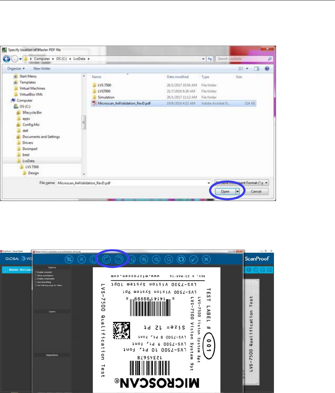Viewport: 335px width, 393px height.
Task: Click the navigation pane scroll-down arrow
Action: [84, 174]
